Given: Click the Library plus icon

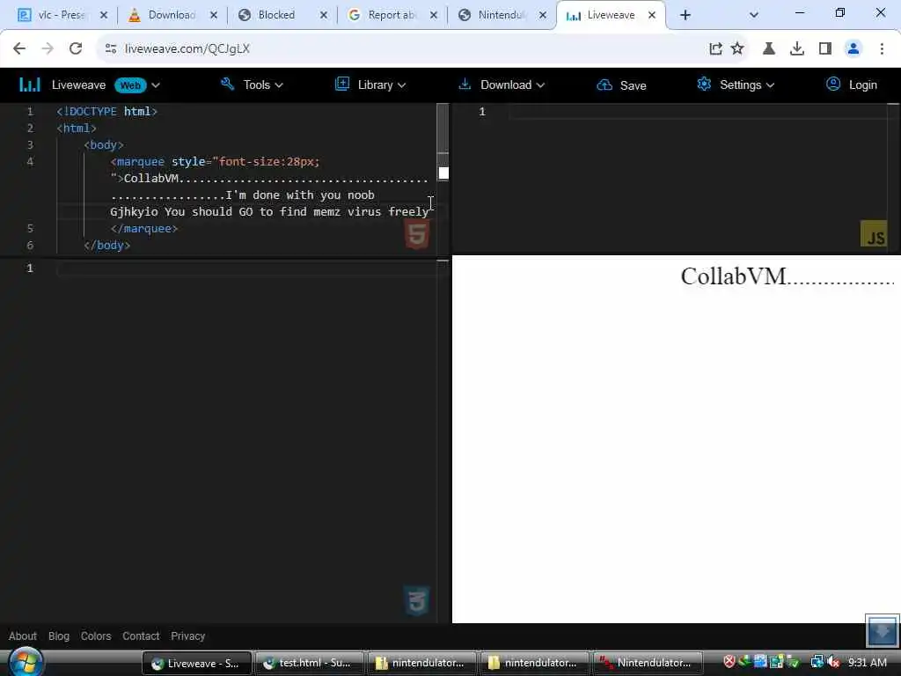Looking at the screenshot, I should click(342, 84).
